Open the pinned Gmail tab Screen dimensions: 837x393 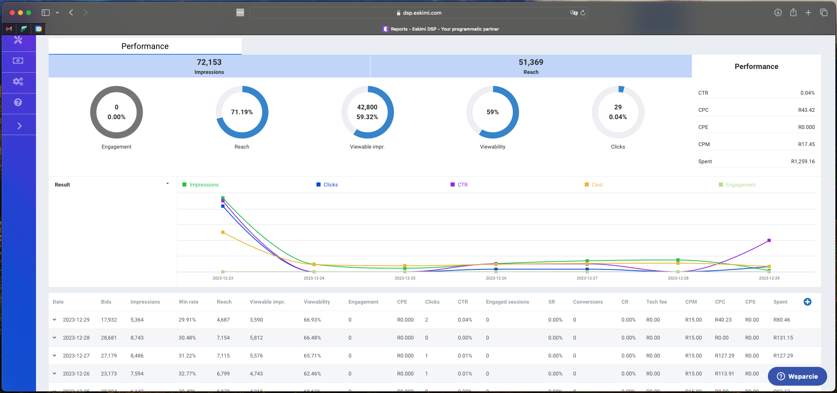(8, 29)
